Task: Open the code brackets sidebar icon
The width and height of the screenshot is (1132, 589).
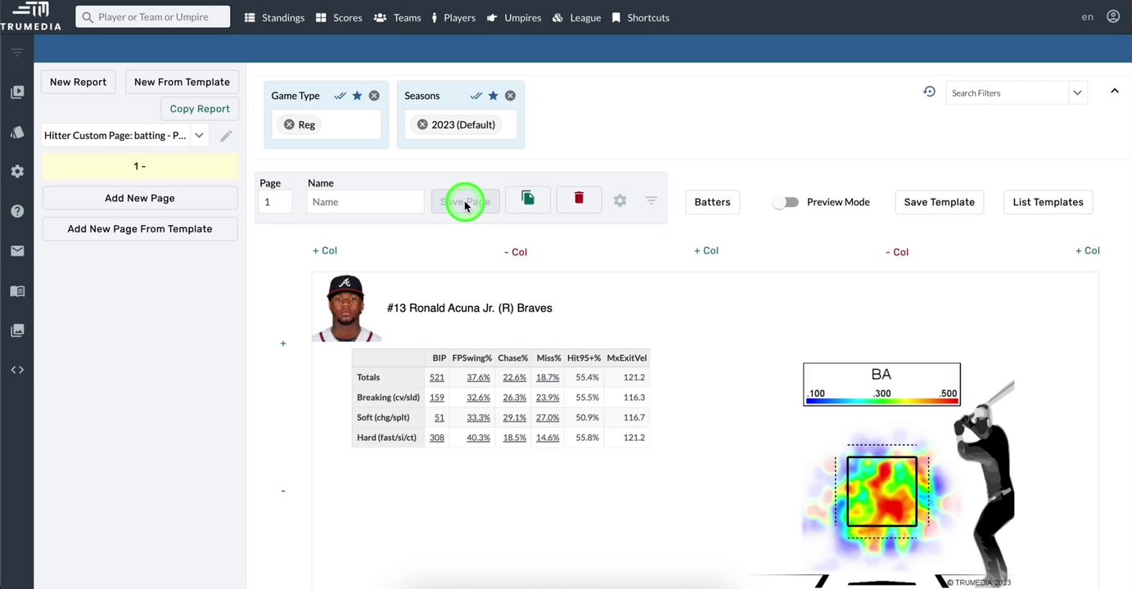Action: [x=17, y=370]
